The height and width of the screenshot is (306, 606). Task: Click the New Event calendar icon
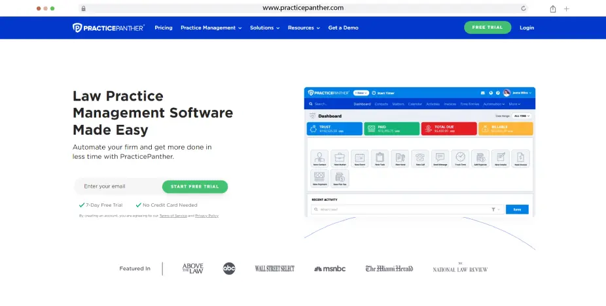coord(360,158)
